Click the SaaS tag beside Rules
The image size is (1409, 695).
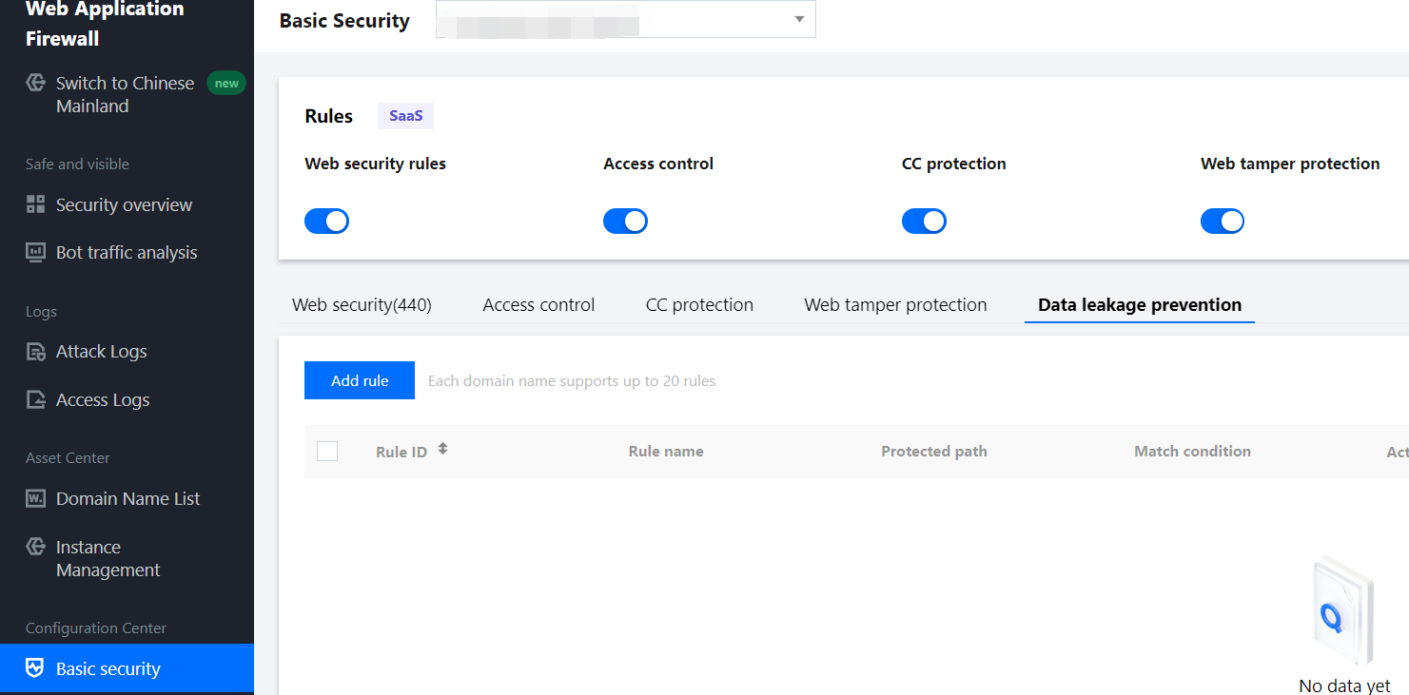point(405,116)
